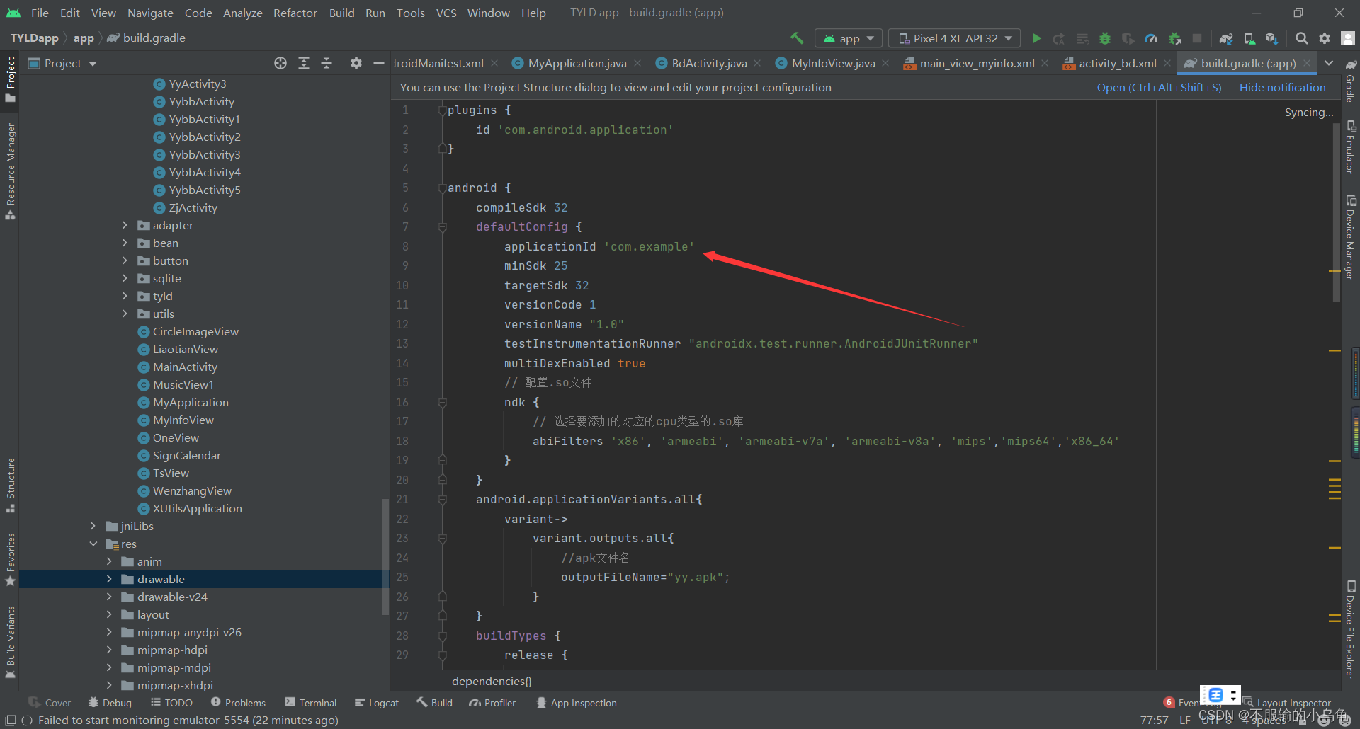Open IDE settings gear in toolbar
Screen dimensions: 1360x729
point(1325,38)
